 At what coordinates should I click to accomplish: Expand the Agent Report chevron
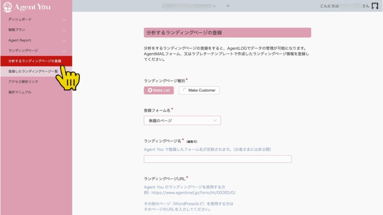64,40
